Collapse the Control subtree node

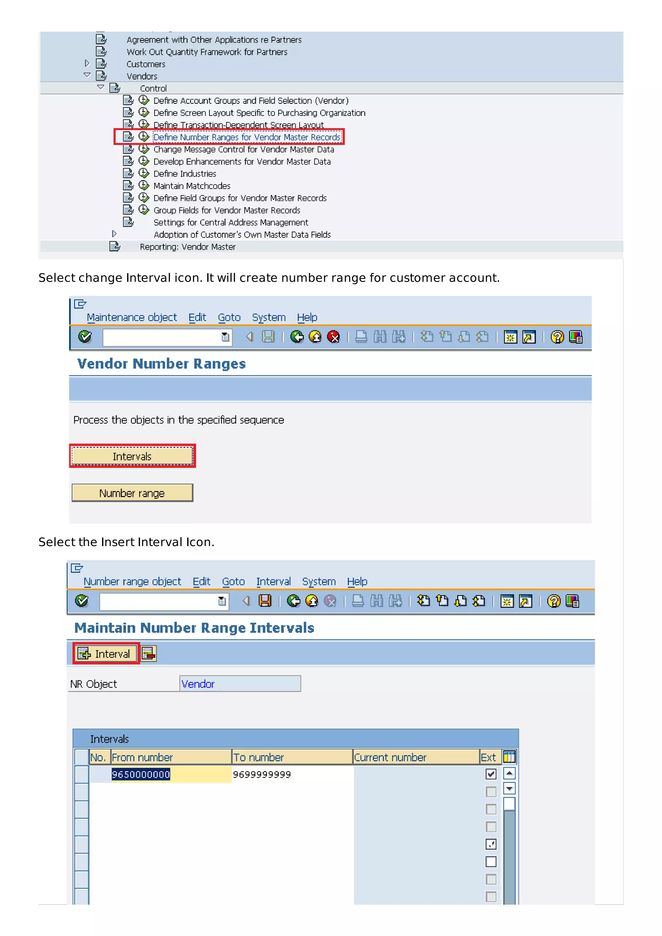pyautogui.click(x=100, y=87)
